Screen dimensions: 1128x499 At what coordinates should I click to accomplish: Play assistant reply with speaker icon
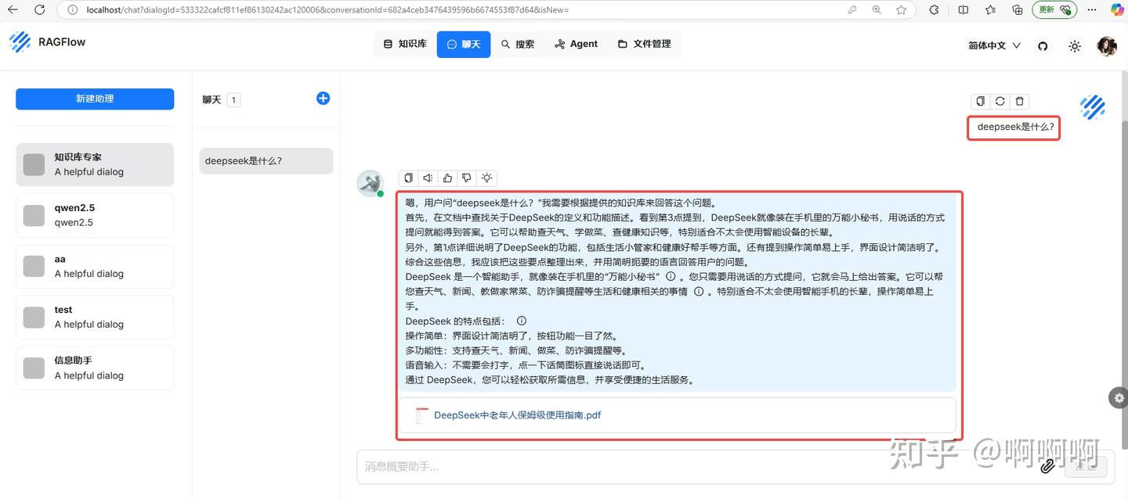[428, 178]
